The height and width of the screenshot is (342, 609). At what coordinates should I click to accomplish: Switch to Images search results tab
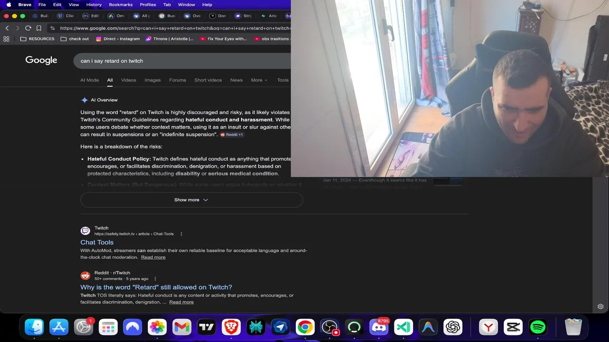click(x=153, y=80)
